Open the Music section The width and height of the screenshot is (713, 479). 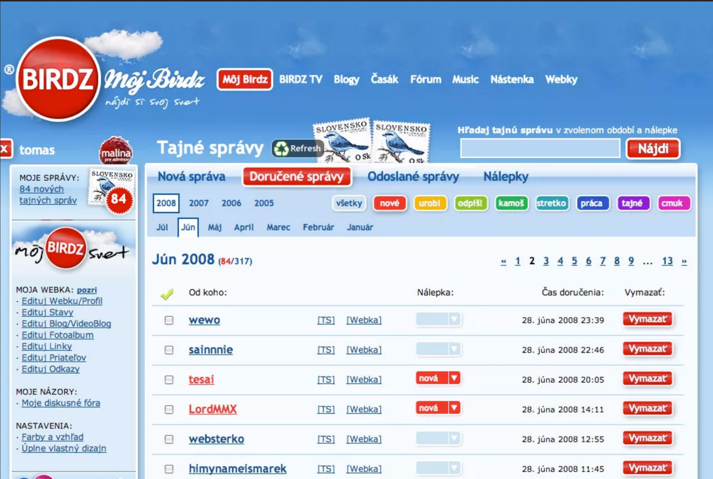(465, 79)
